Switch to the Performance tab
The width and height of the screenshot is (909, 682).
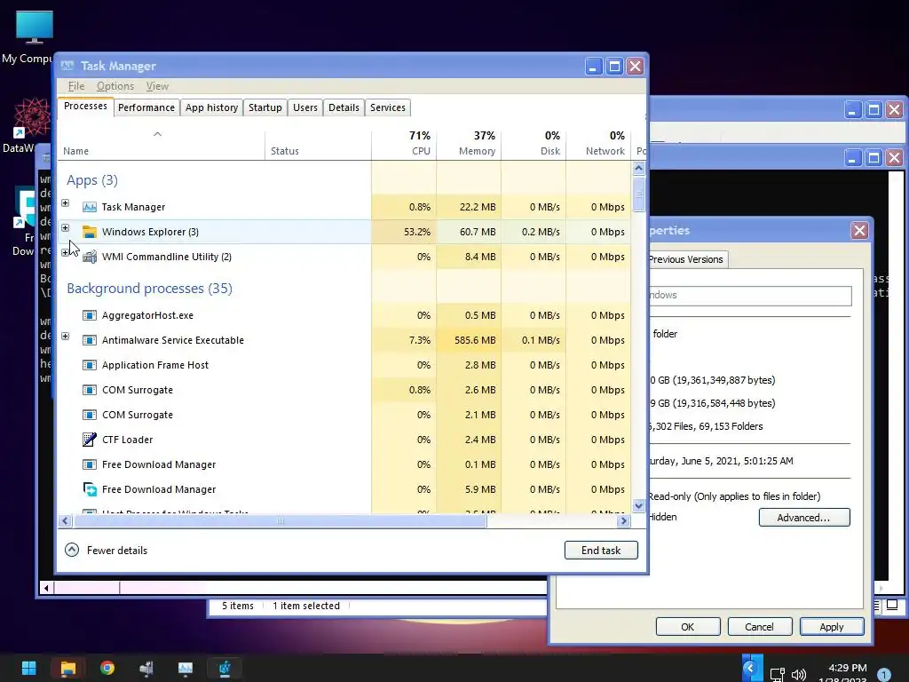[146, 107]
